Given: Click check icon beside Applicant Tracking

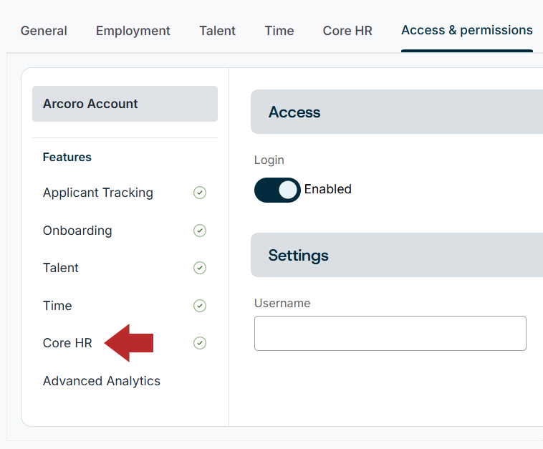Looking at the screenshot, I should click(x=200, y=193).
